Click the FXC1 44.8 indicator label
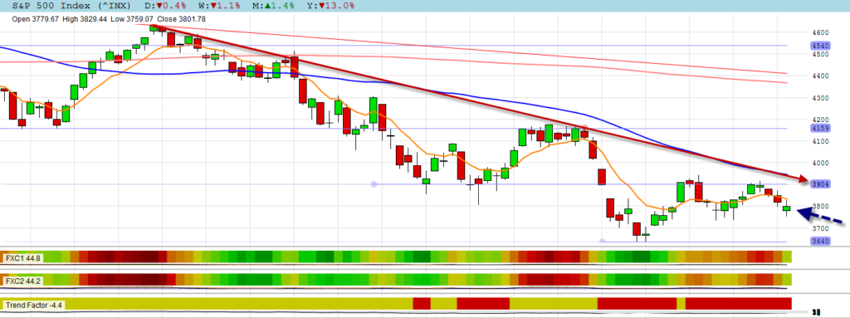This screenshot has width=850, height=318. click(23, 257)
